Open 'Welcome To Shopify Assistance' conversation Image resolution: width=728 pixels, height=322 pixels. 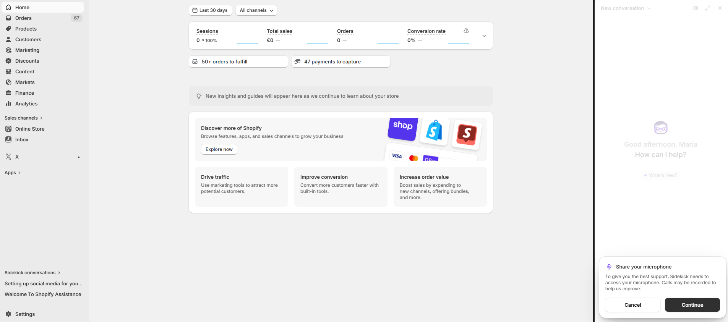tap(43, 294)
